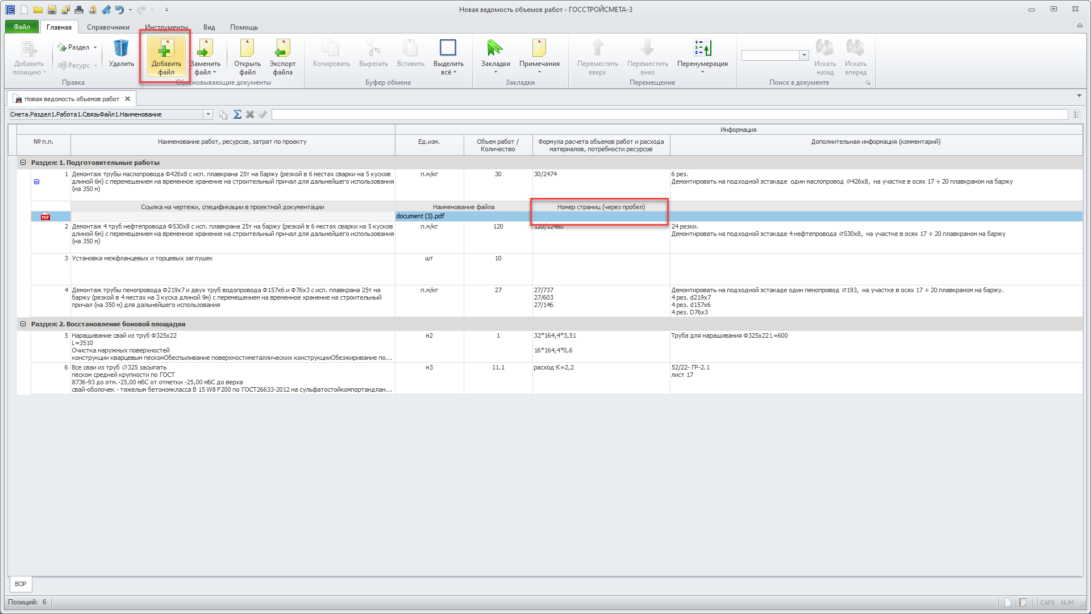Open the document search combo dropdown
The width and height of the screenshot is (1091, 614).
[x=804, y=55]
